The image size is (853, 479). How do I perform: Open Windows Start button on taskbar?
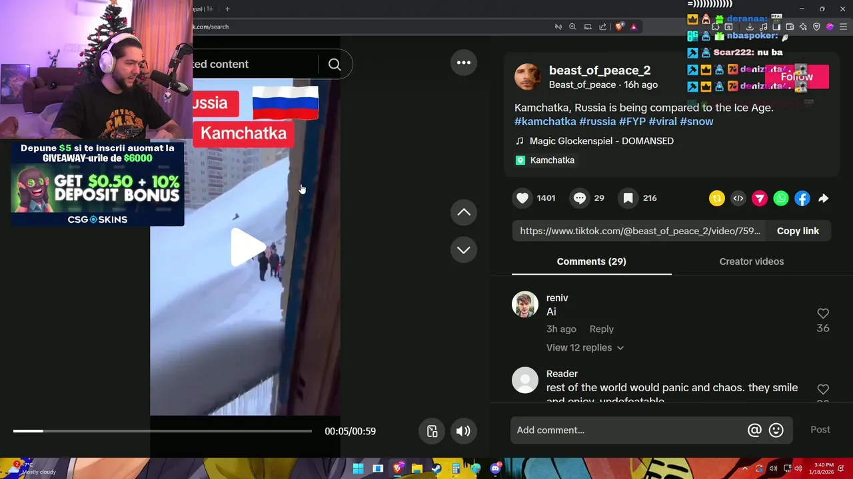pyautogui.click(x=358, y=469)
